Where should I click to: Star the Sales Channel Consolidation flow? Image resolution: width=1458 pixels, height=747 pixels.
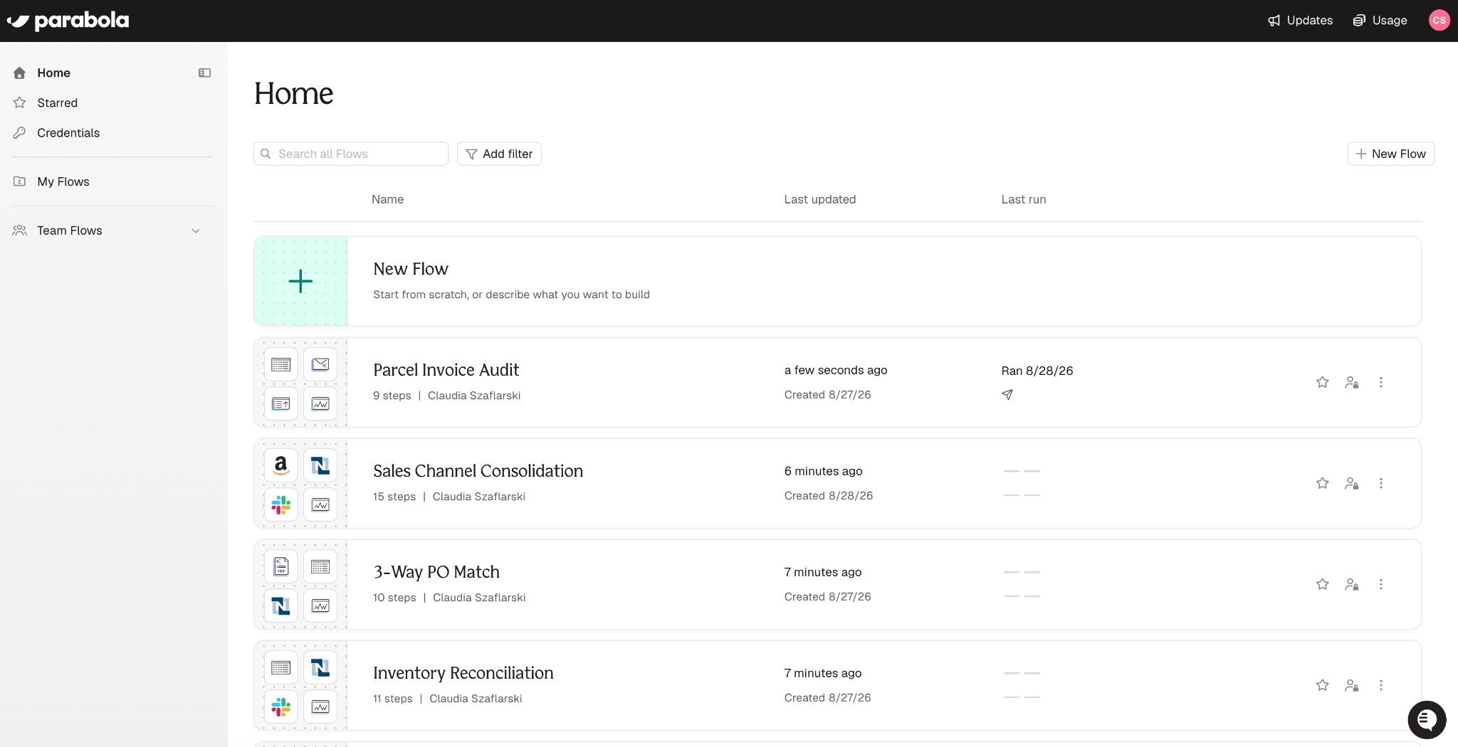[1322, 483]
